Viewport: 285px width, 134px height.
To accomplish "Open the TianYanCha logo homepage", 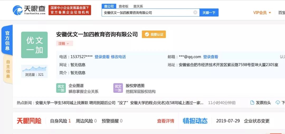I will pos(29,10).
